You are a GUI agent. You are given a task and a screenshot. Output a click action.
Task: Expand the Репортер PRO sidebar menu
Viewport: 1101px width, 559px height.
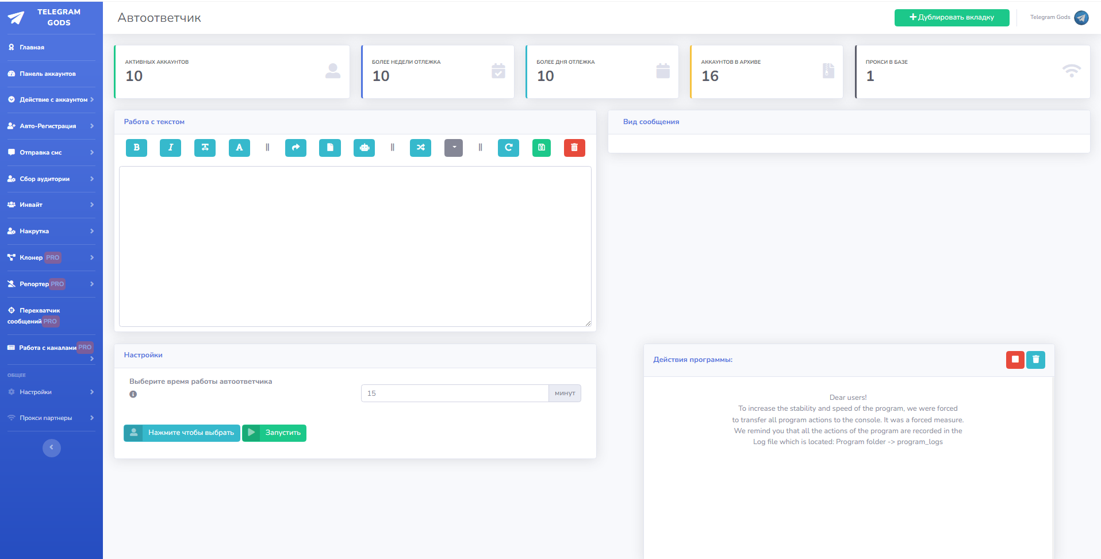[51, 284]
